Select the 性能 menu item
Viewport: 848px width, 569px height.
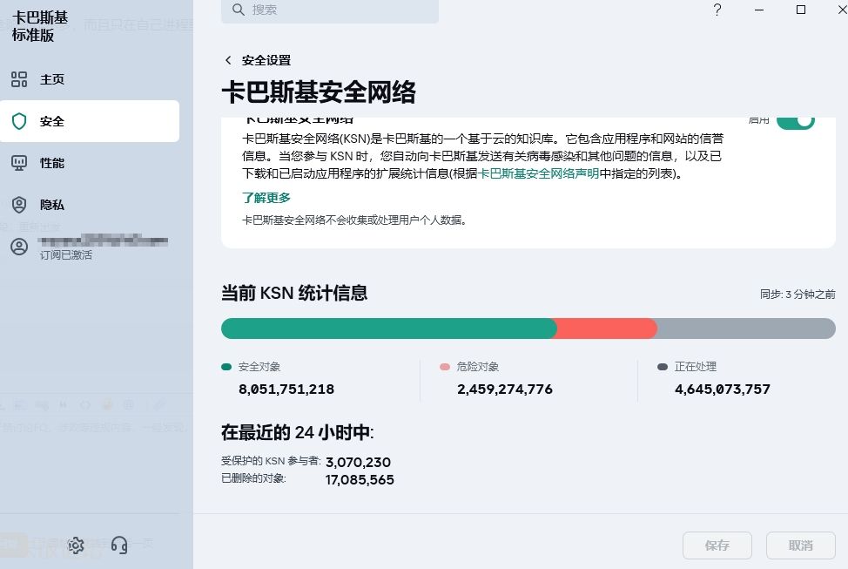(52, 163)
